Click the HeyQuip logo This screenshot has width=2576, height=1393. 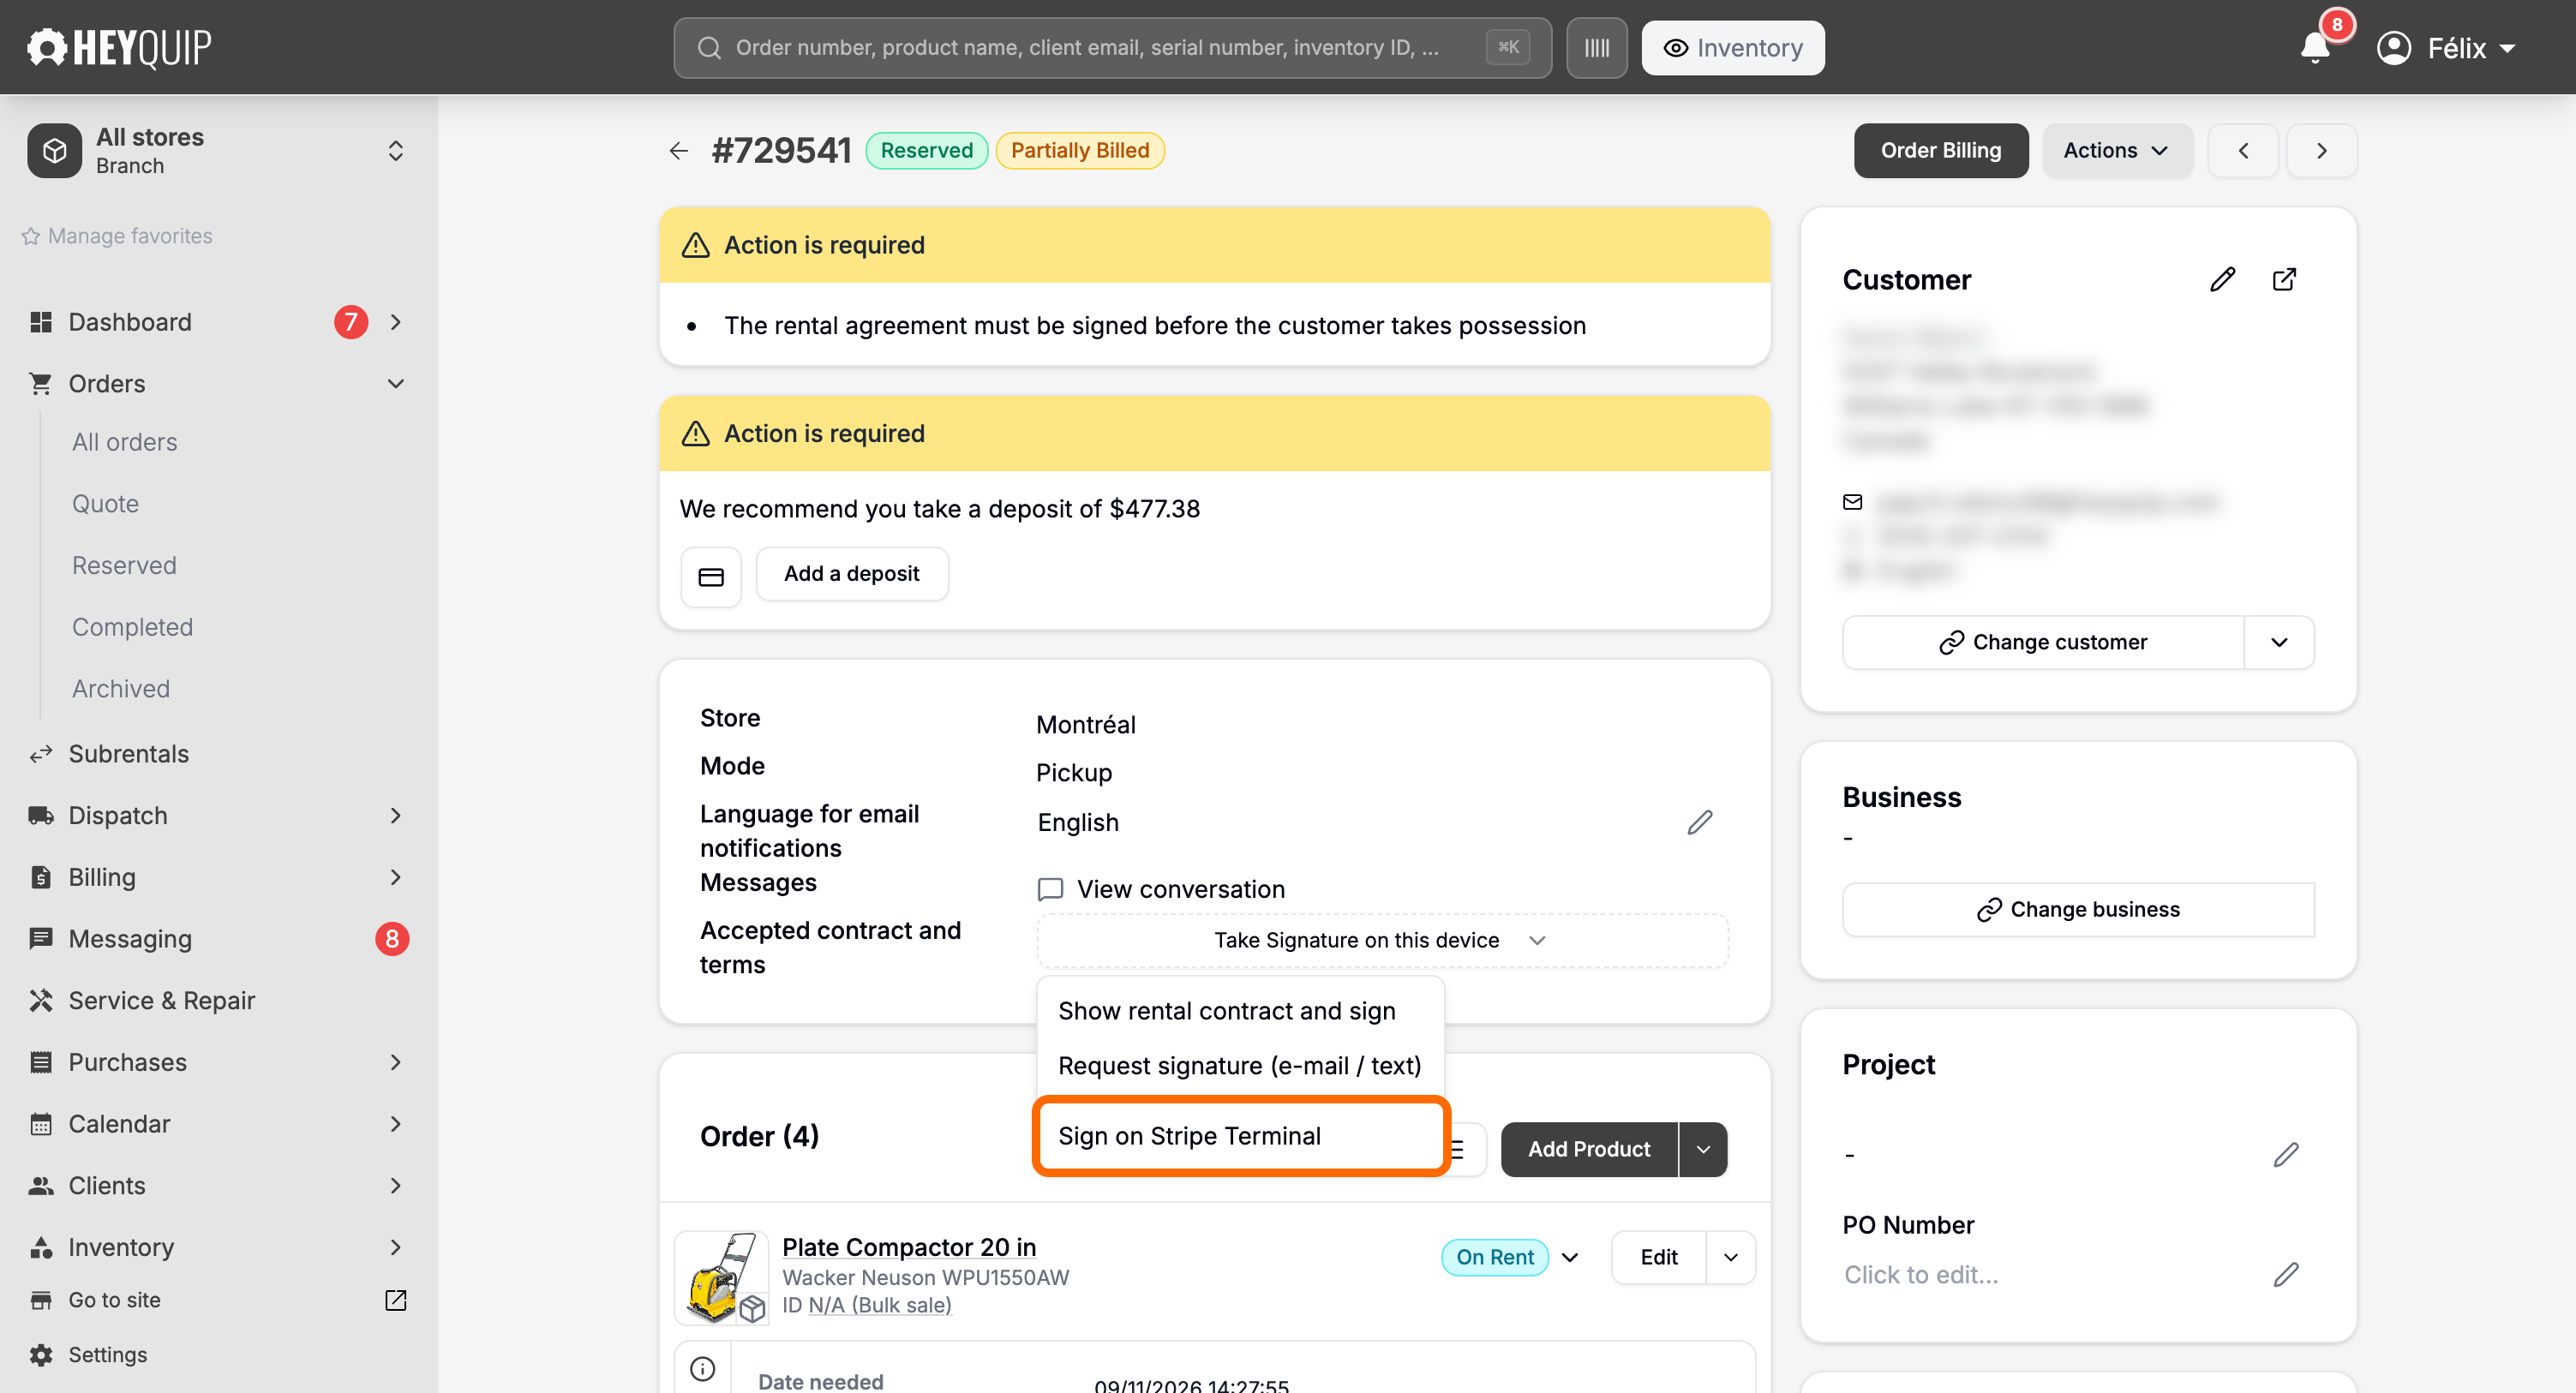click(119, 47)
